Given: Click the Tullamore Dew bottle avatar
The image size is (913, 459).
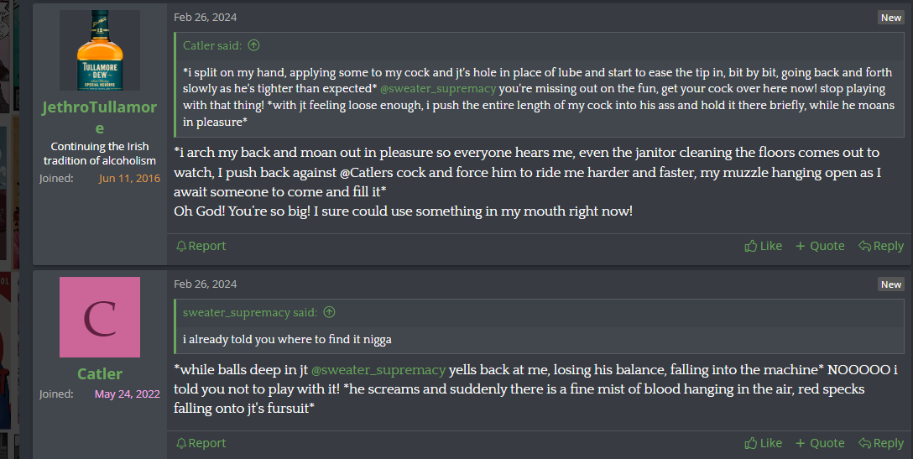Looking at the screenshot, I should [100, 50].
